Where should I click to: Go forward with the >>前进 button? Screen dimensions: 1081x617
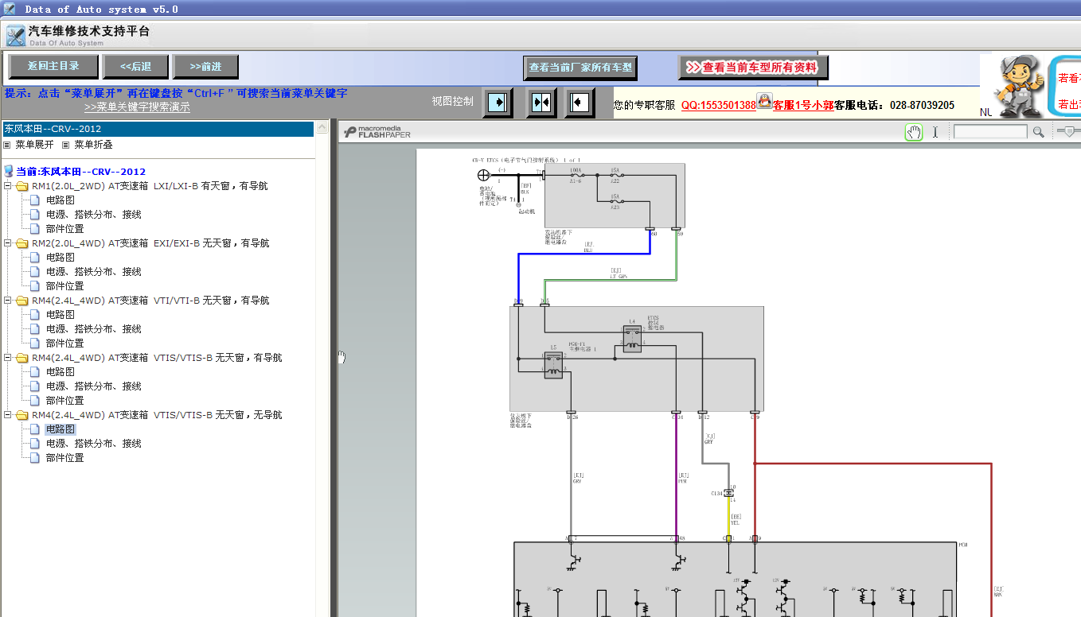click(206, 67)
